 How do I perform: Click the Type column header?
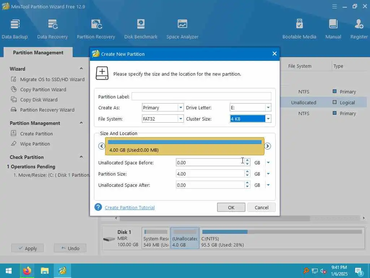click(x=338, y=66)
